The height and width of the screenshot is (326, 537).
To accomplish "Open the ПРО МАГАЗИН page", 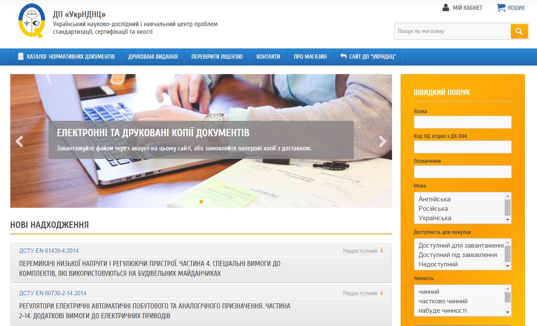I will (x=310, y=57).
